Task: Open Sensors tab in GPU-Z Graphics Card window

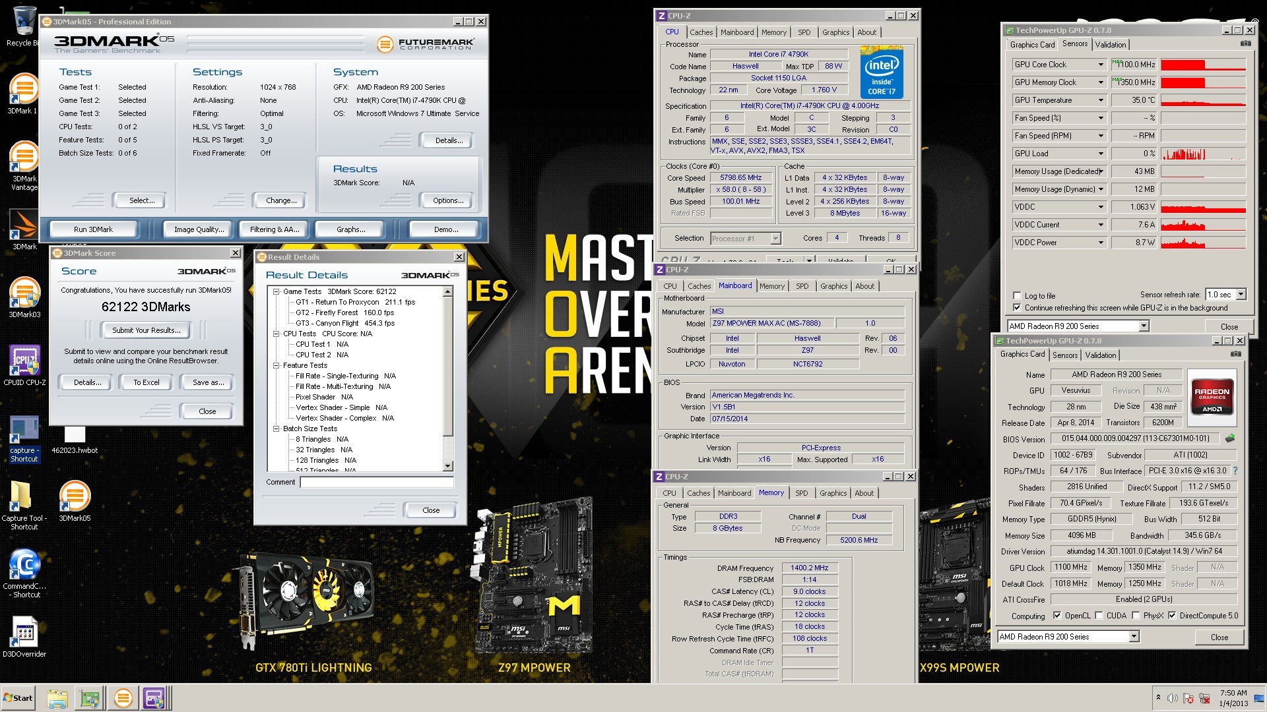Action: coord(1064,355)
